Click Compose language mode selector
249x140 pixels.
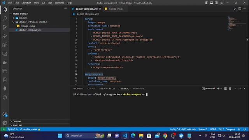pos(230,129)
